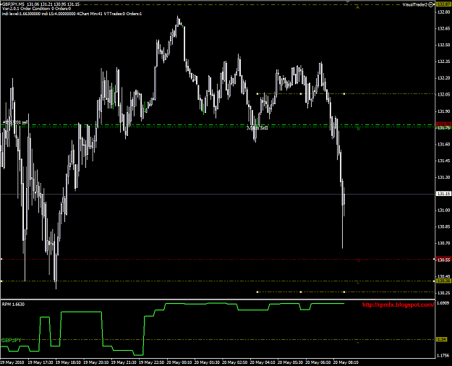Click the VisualTrader2 smiley face icon
The image size is (452, 366).
click(x=431, y=4)
